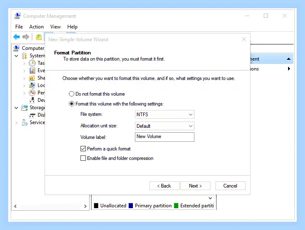The width and height of the screenshot is (305, 230).
Task: Click the System Tools wrench icon
Action: click(x=24, y=56)
